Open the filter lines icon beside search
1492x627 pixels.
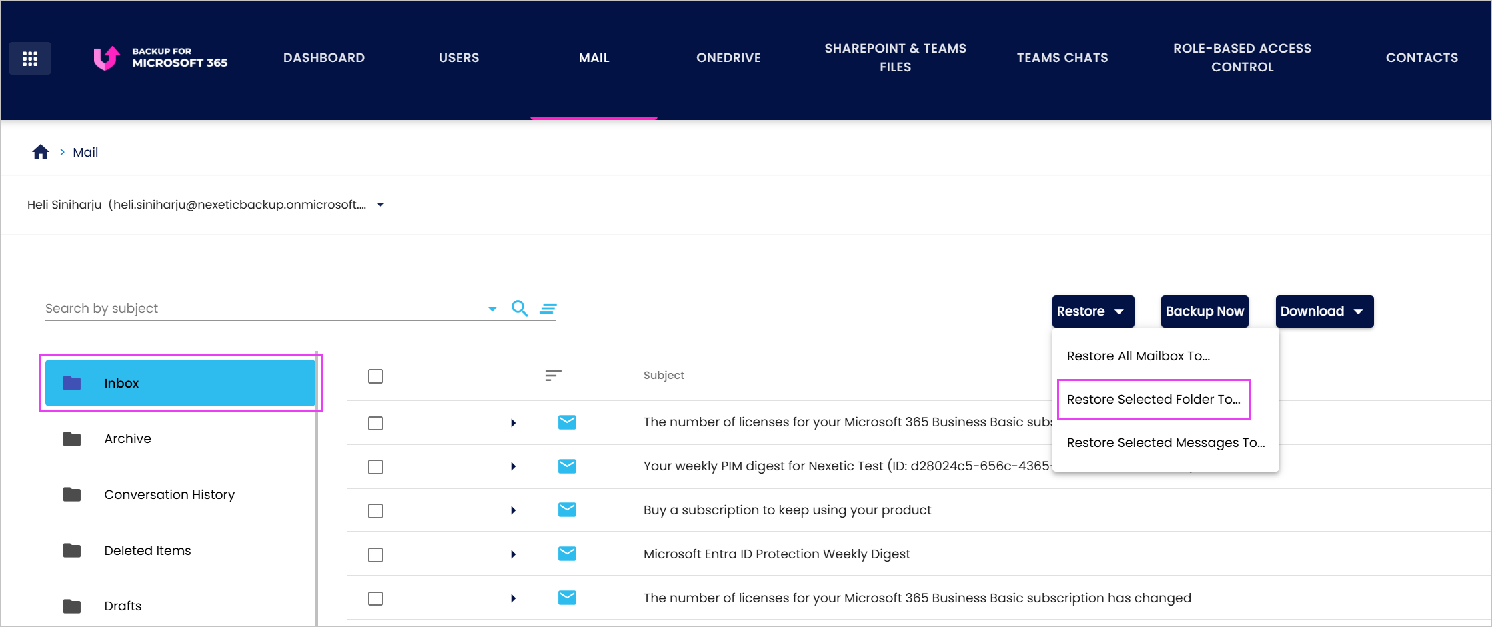(x=548, y=309)
